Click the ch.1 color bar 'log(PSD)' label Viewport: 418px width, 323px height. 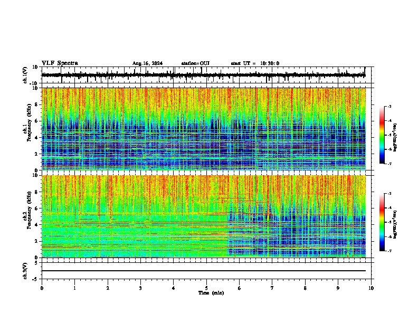click(395, 137)
